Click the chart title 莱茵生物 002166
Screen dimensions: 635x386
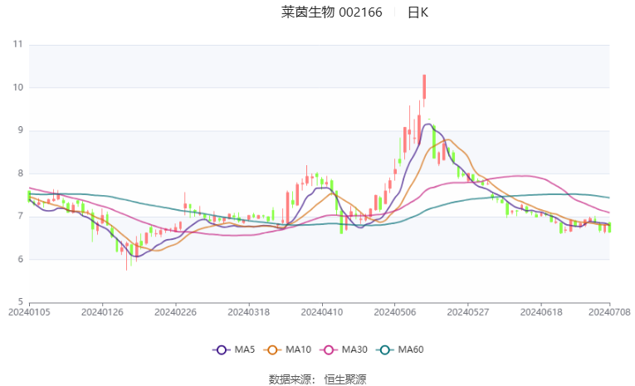332,12
